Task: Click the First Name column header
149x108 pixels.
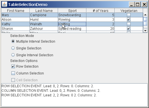Action: (16, 11)
